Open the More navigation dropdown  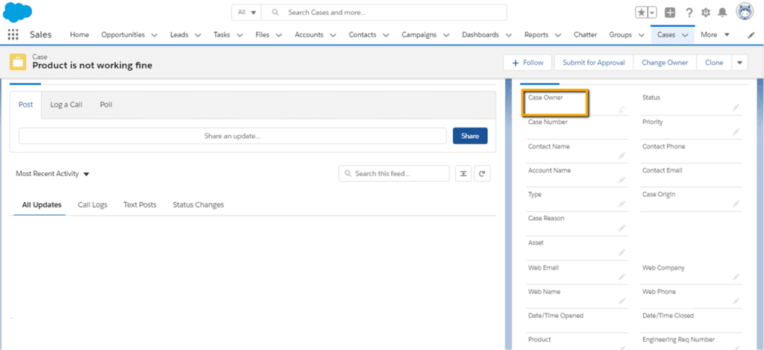pos(715,35)
